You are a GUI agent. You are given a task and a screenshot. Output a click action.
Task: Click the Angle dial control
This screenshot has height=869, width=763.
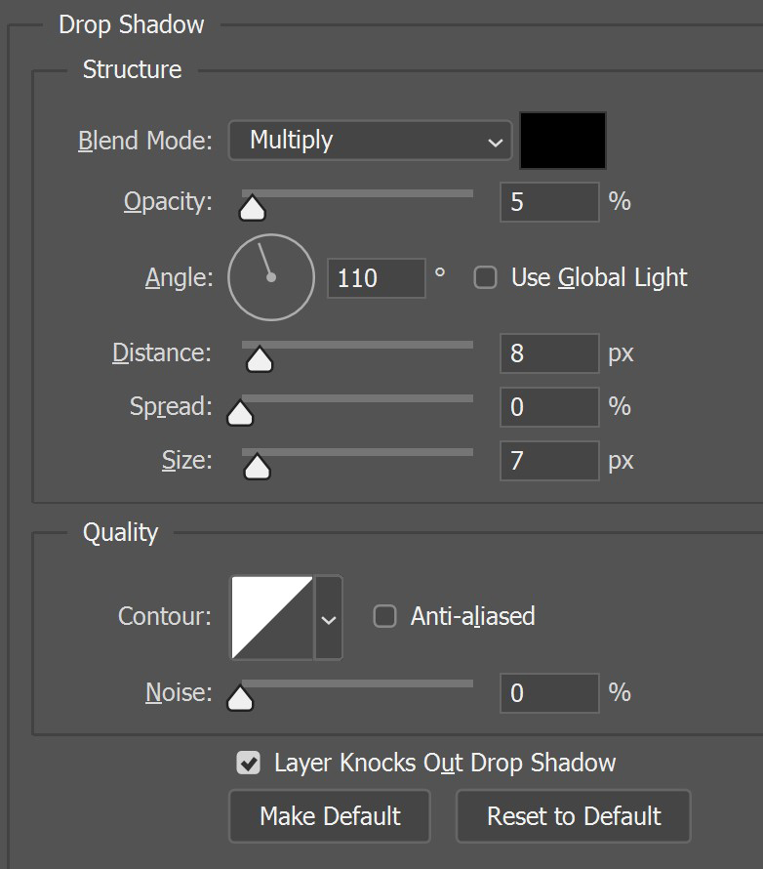[271, 277]
